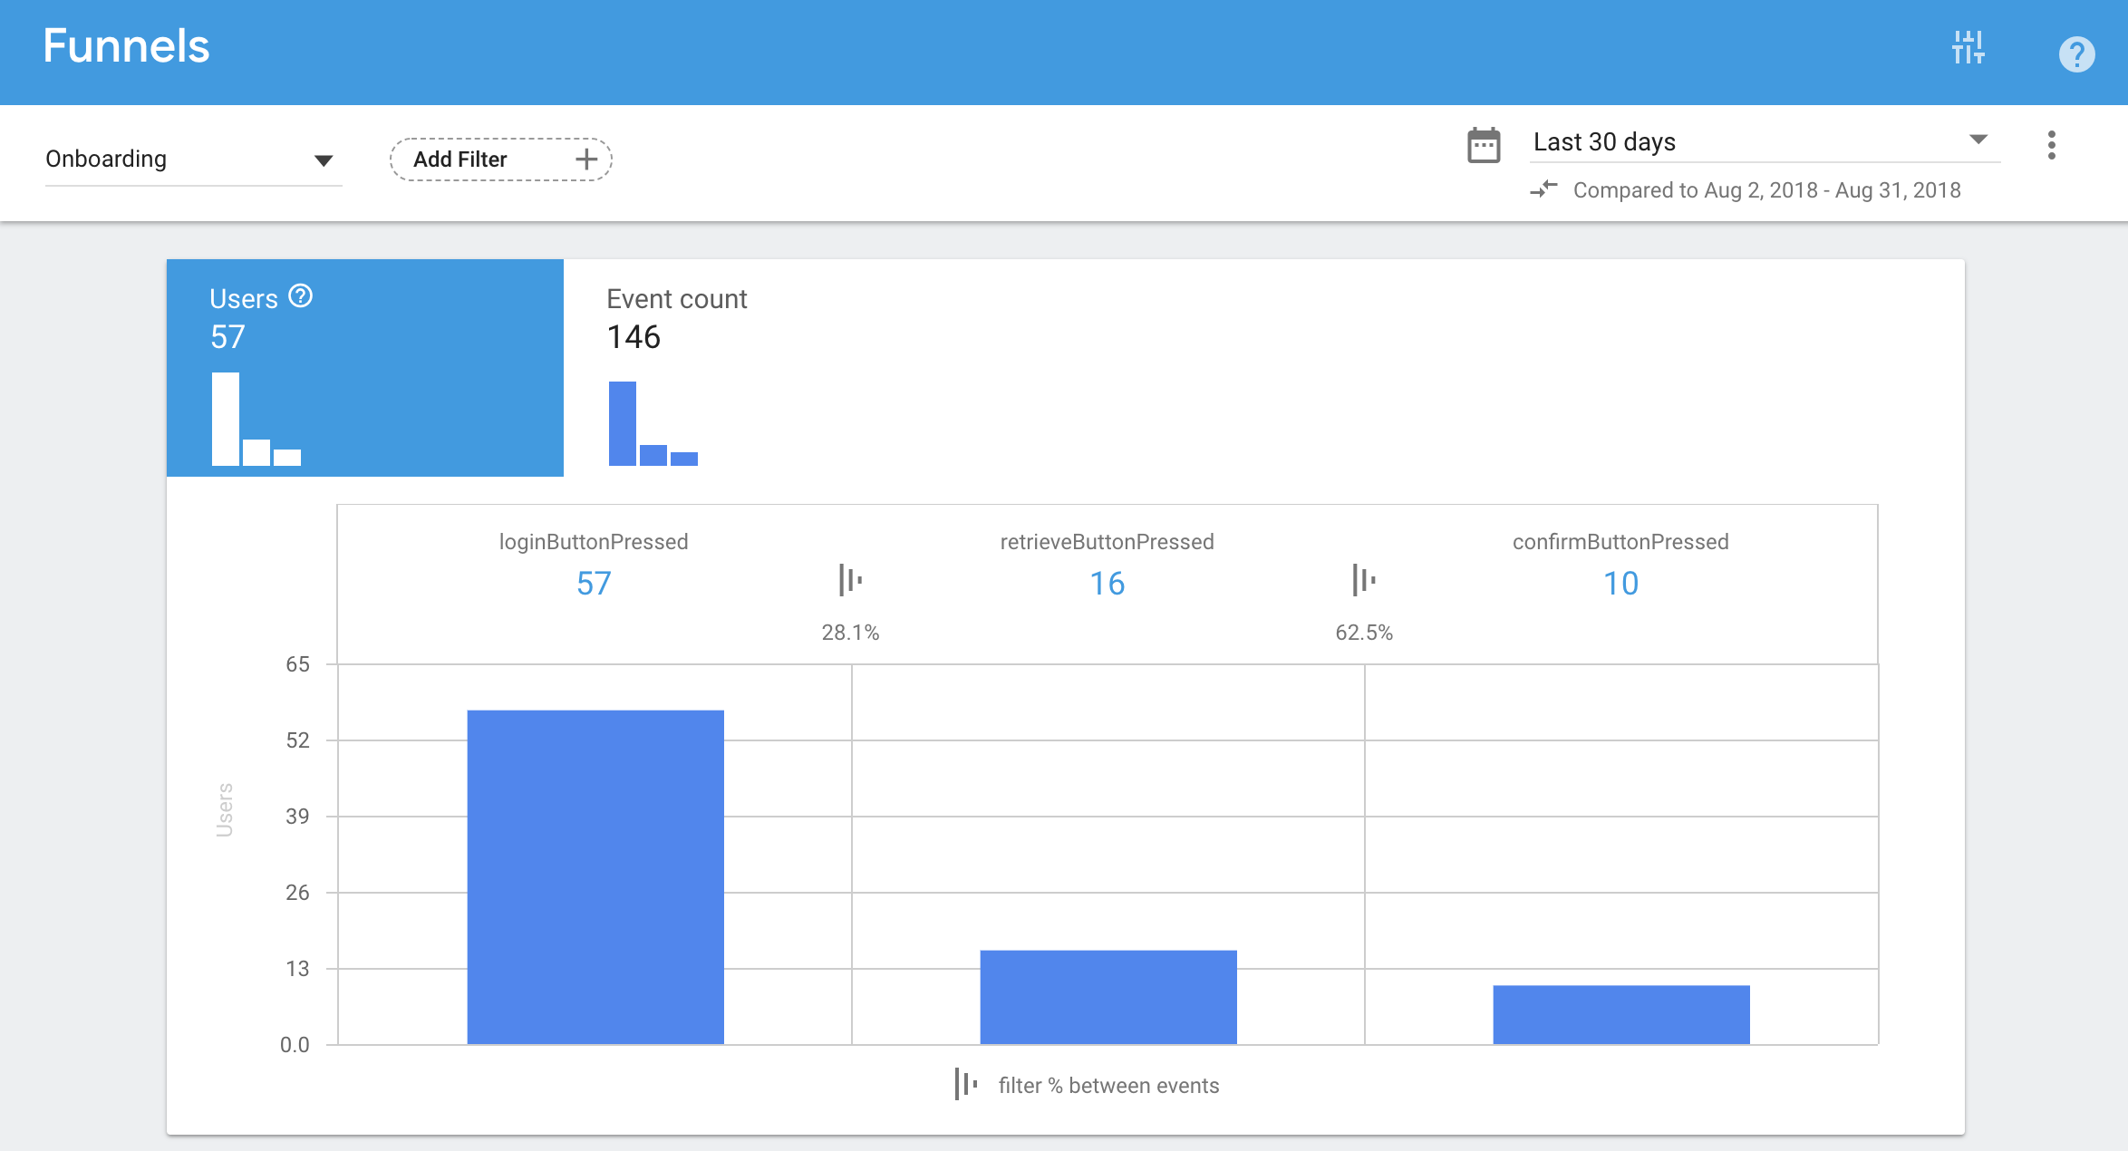Viewport: 2128px width, 1151px height.
Task: Click the vertical Users axis title
Action: tap(224, 809)
